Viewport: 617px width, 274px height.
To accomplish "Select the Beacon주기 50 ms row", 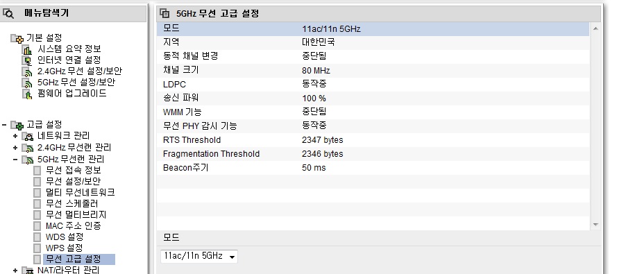I will (x=373, y=167).
